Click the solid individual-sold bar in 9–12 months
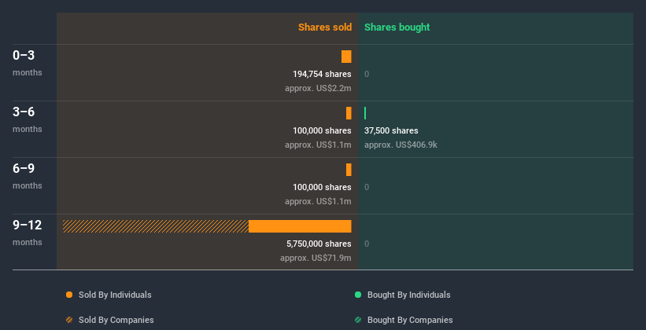The height and width of the screenshot is (330, 646). (300, 226)
